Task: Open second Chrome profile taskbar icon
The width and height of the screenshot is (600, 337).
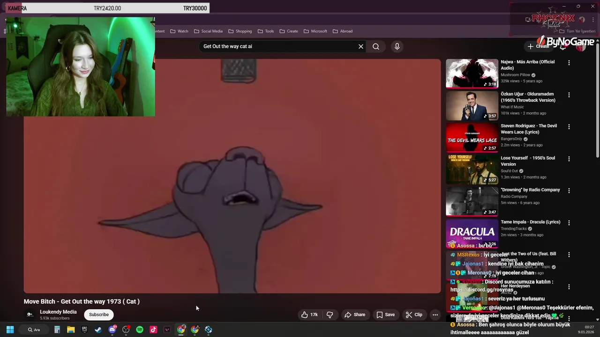Action: pos(195,330)
